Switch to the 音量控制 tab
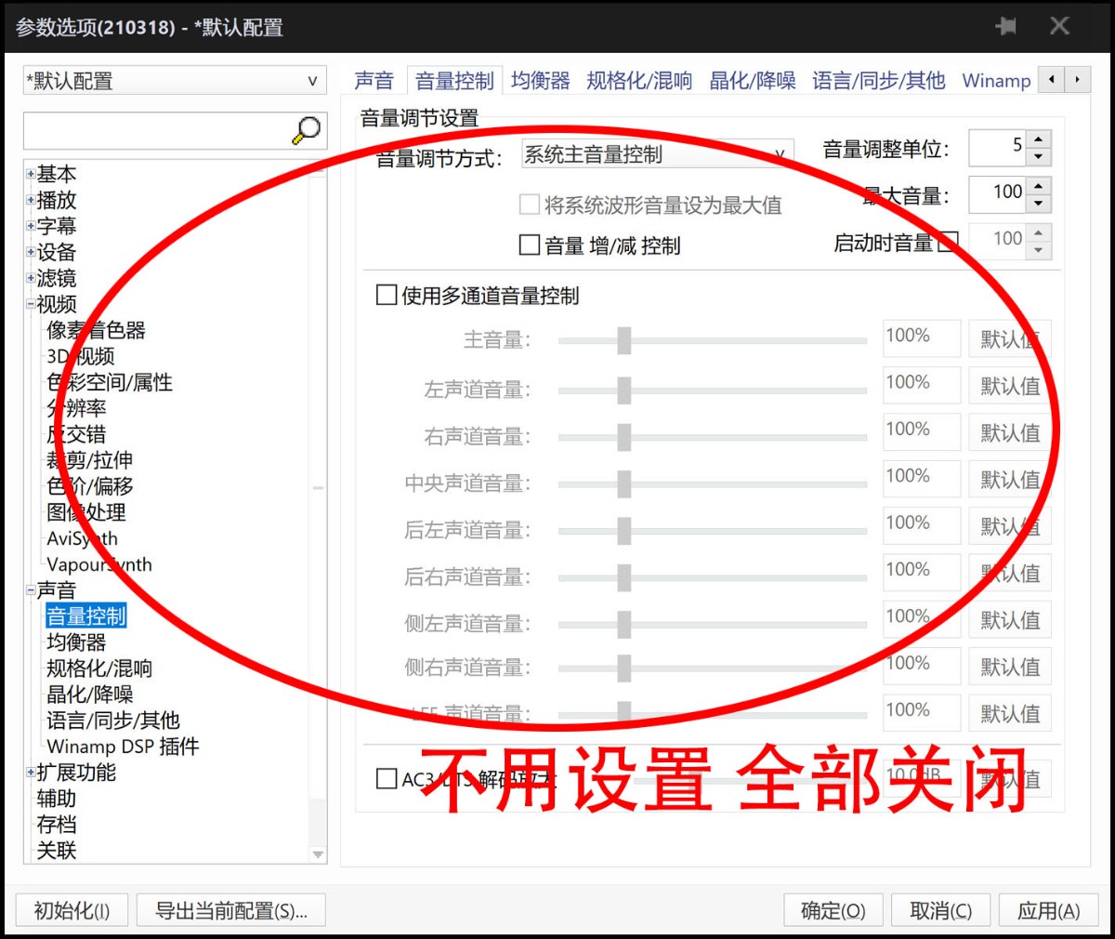Viewport: 1115px width, 939px height. pos(454,81)
